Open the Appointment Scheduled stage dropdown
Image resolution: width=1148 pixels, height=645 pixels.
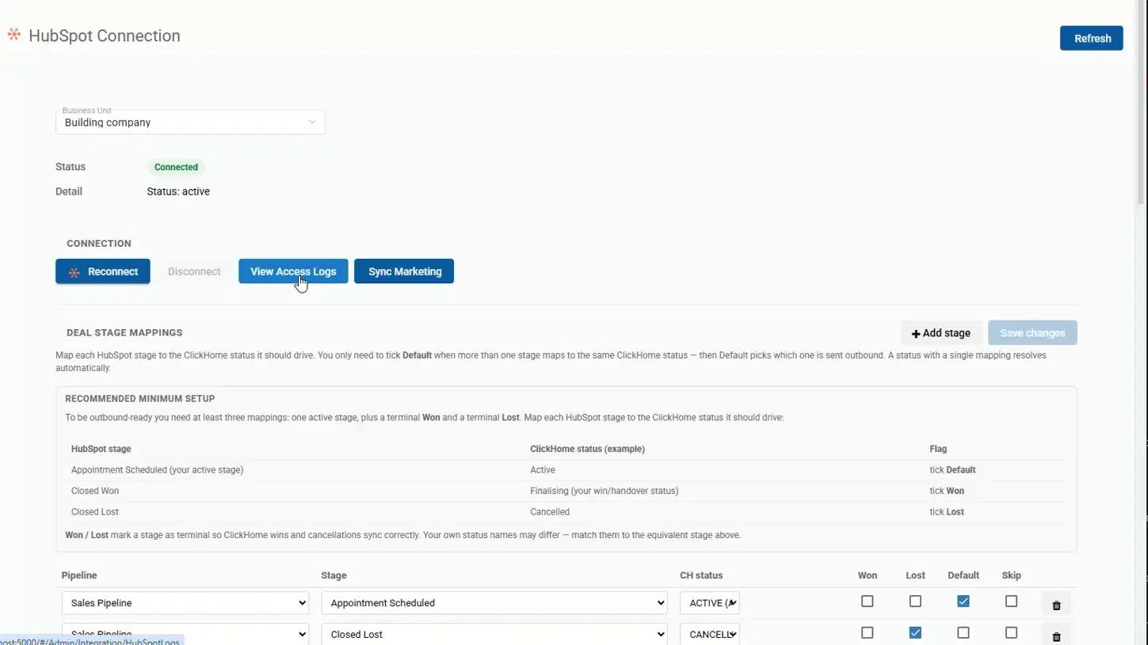pos(494,603)
